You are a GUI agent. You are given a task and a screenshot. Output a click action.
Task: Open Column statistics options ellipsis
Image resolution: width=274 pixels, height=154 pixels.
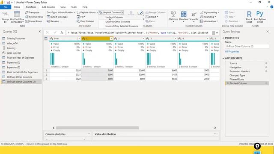pos(88,134)
